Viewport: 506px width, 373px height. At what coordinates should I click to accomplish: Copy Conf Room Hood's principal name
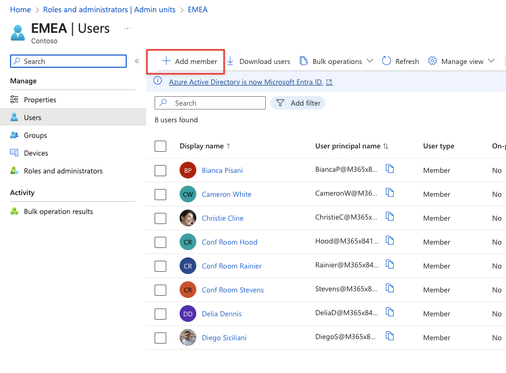(390, 241)
